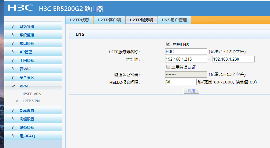Click the 启用LNS label text
This screenshot has height=148, width=270.
(181, 44)
